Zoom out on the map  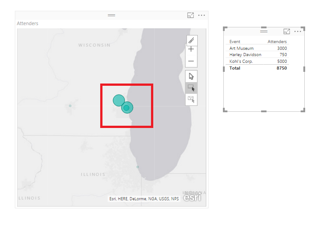(x=191, y=61)
